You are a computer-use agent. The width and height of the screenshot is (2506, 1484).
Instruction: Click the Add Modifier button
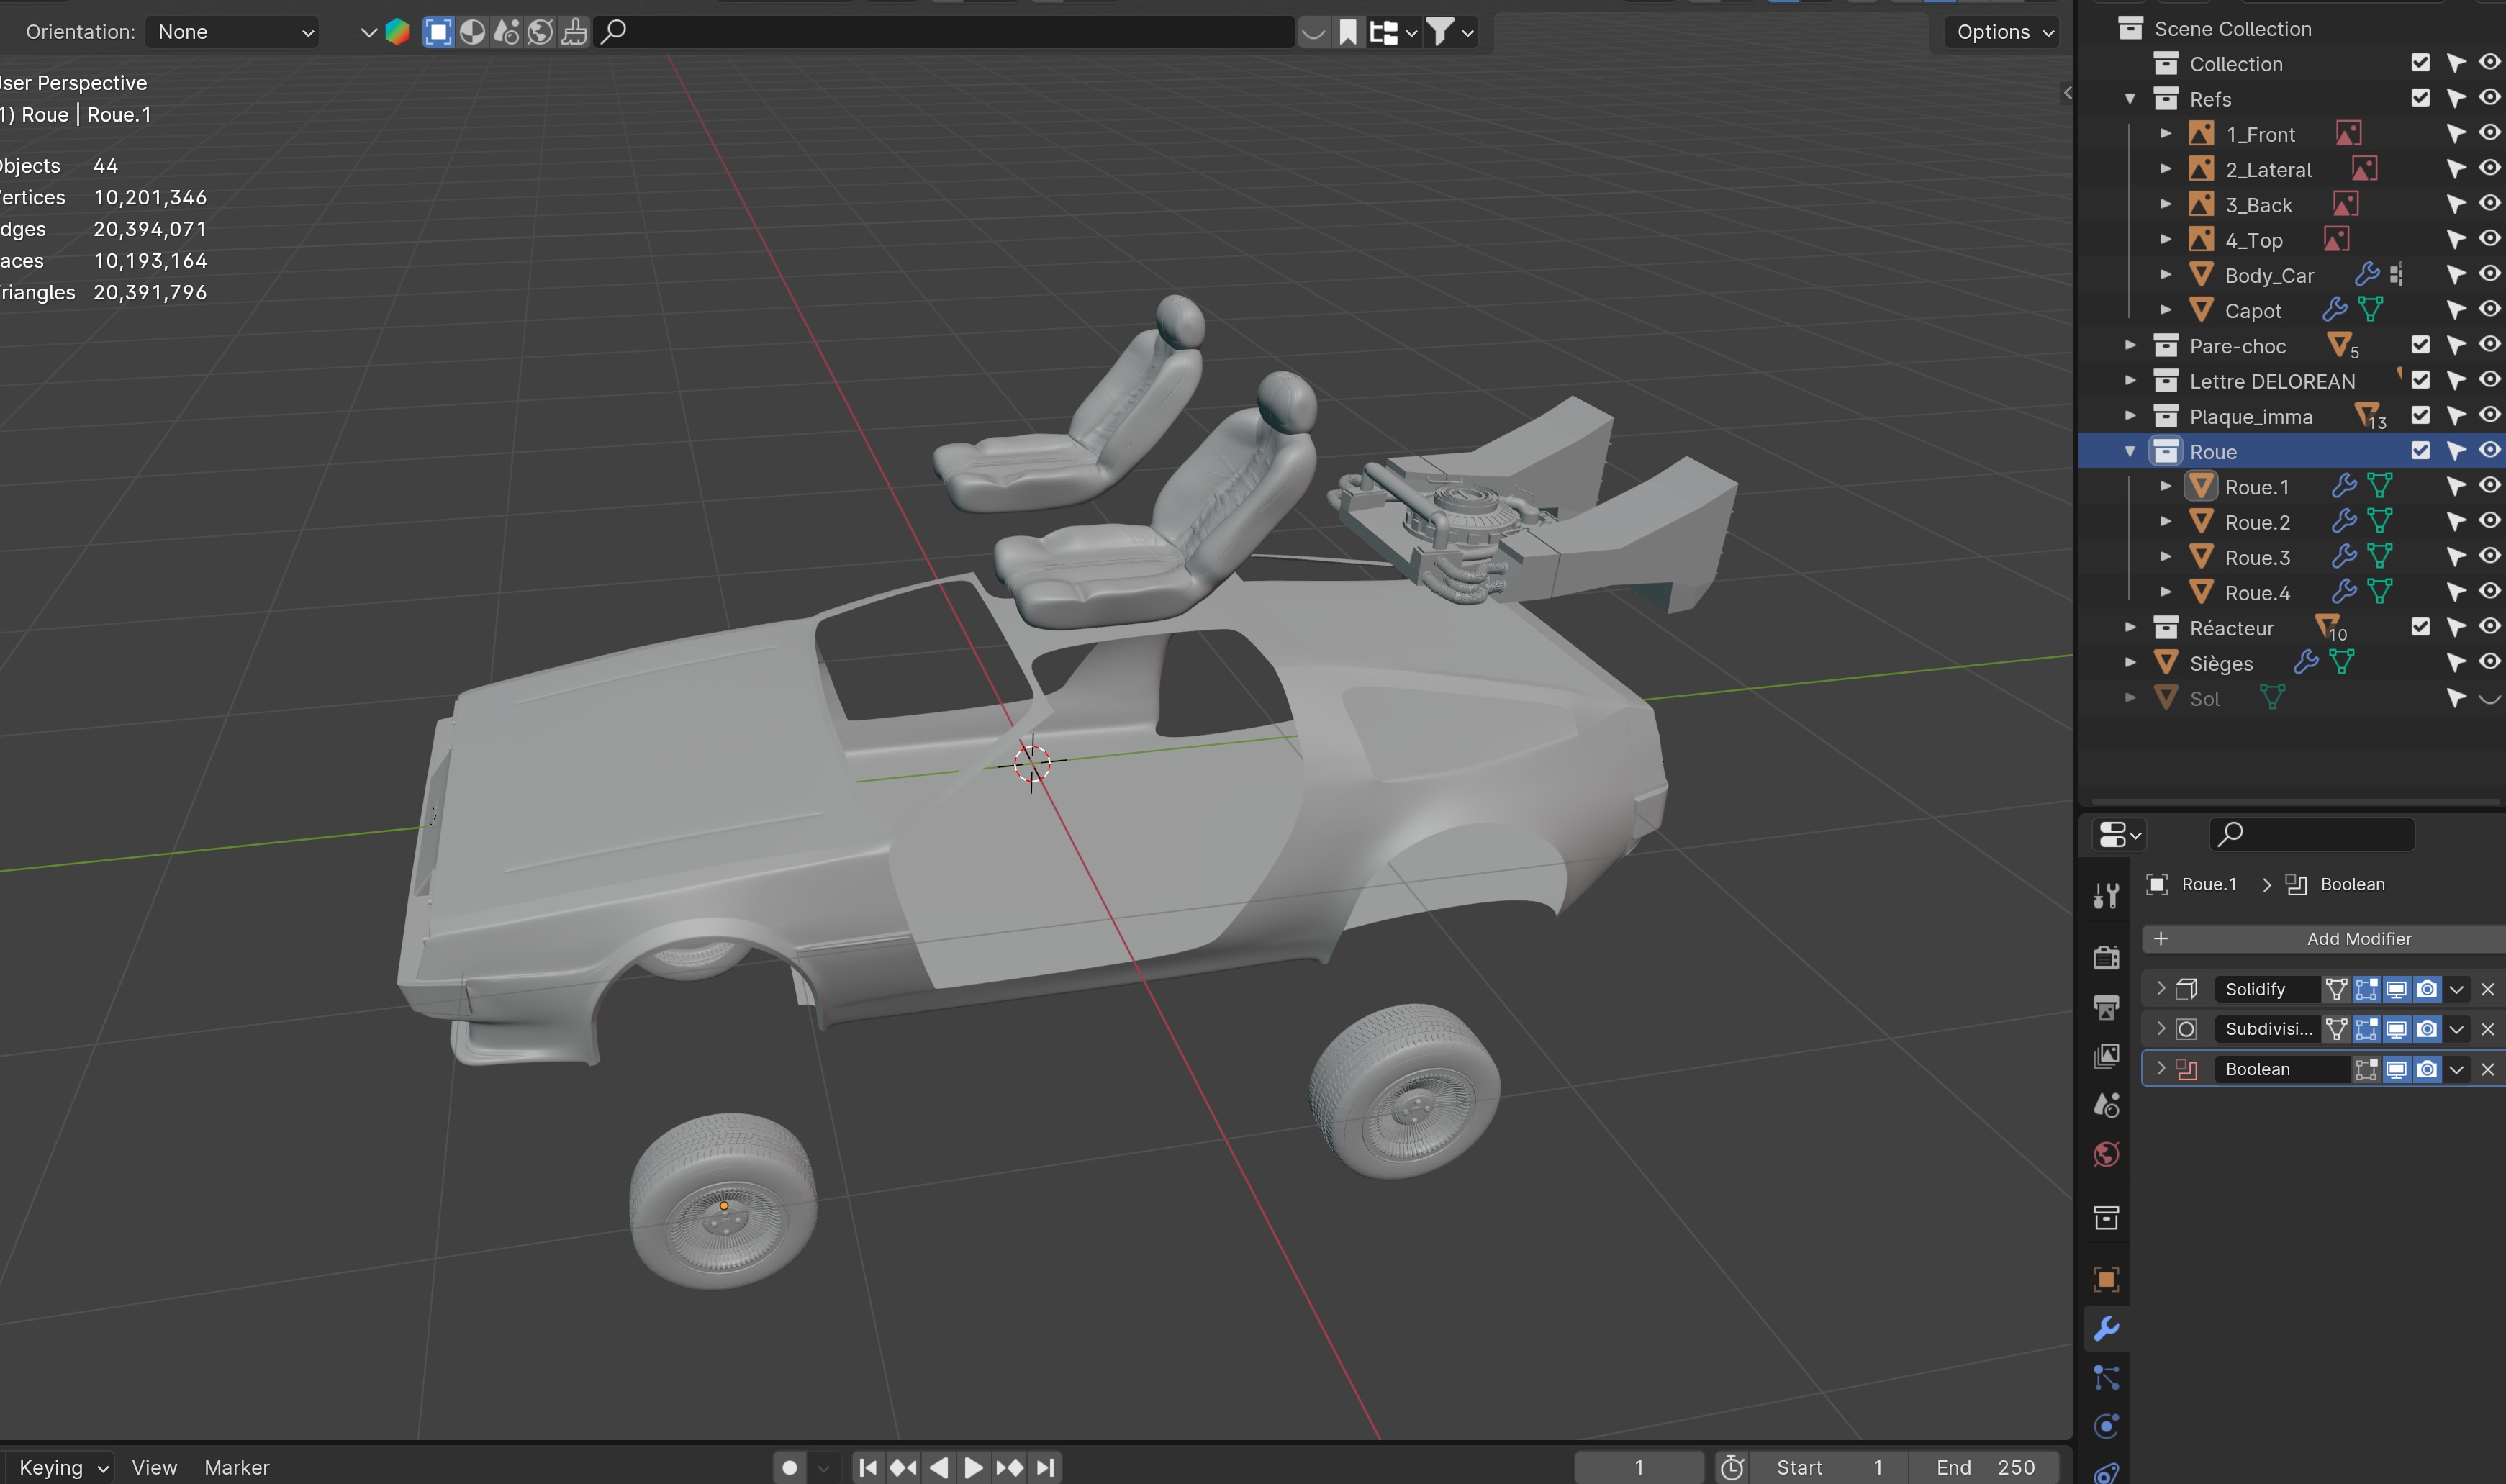2325,939
